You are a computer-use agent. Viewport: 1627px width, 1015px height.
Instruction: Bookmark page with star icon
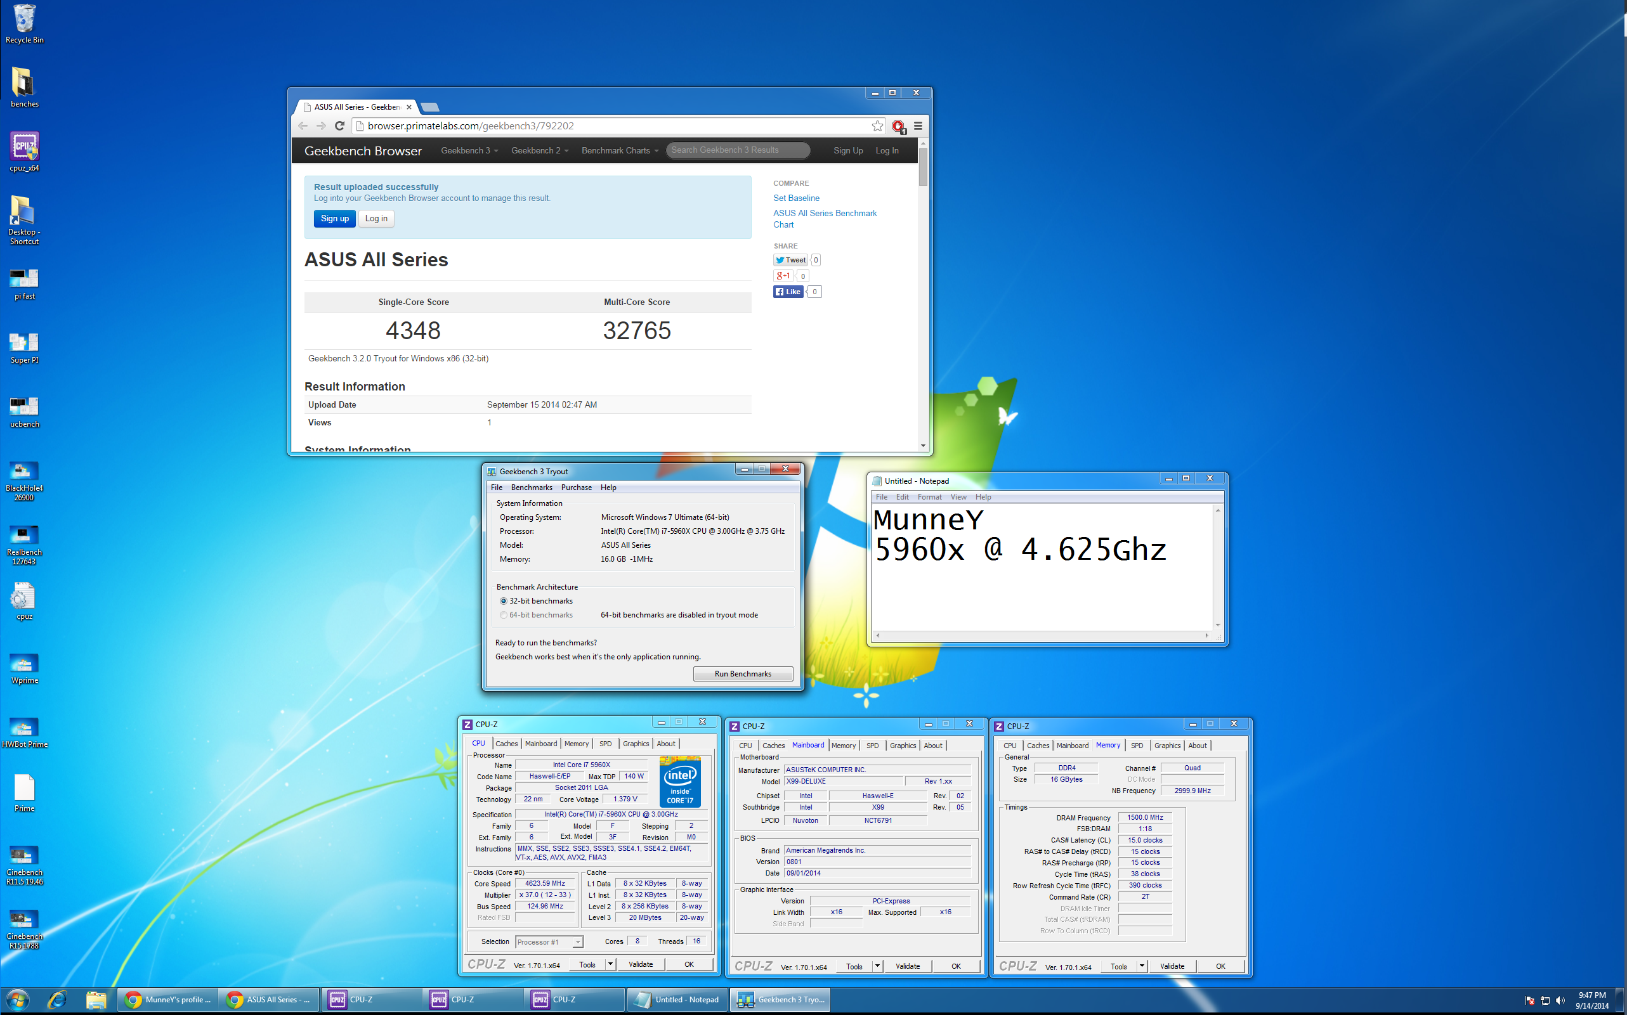[x=877, y=126]
